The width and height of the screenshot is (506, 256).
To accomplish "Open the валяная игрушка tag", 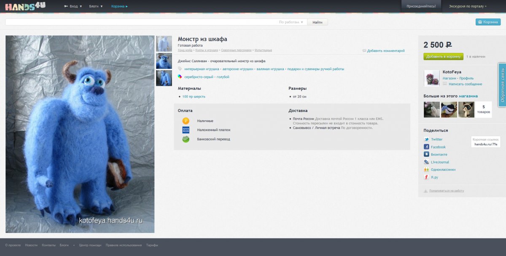I will (270, 69).
